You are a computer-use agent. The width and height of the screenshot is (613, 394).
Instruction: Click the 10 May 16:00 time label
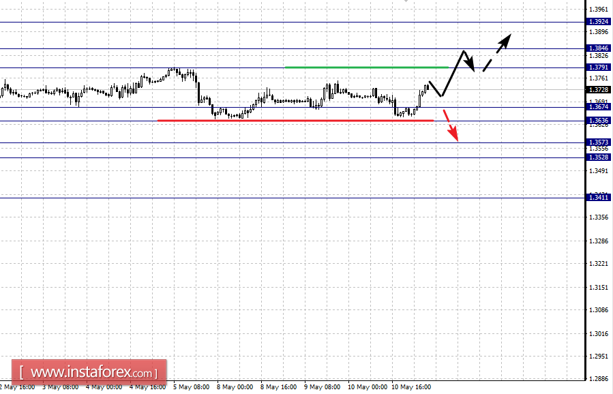411,387
